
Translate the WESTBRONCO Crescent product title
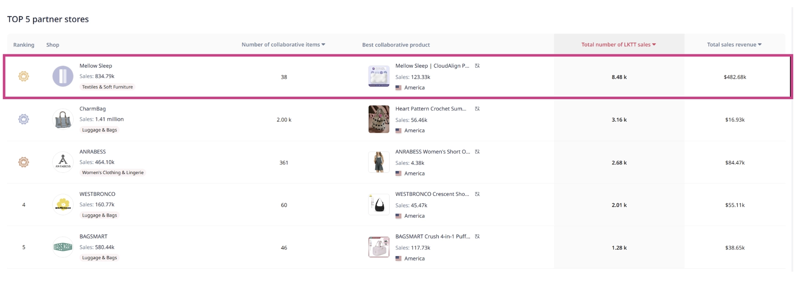tap(477, 194)
